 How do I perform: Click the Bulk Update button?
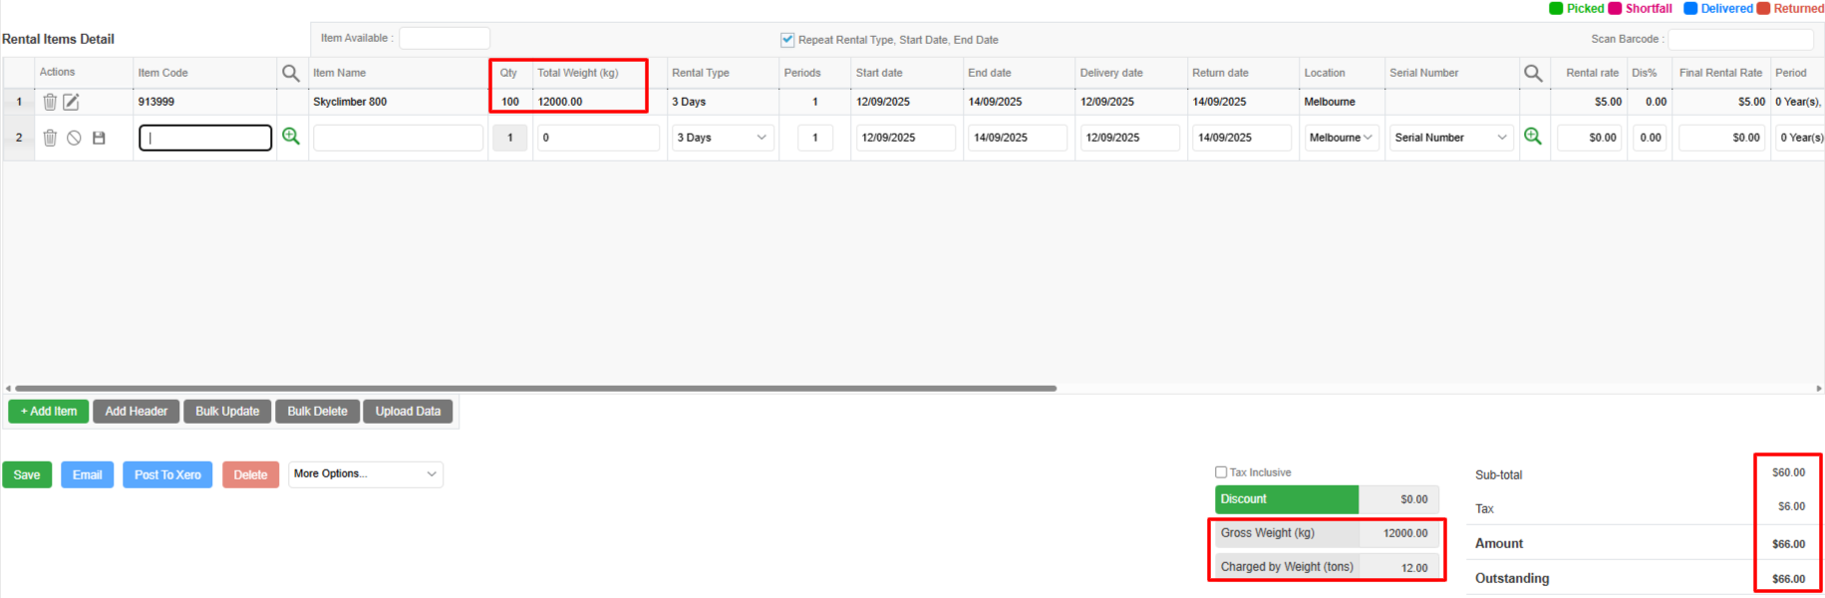(x=227, y=412)
